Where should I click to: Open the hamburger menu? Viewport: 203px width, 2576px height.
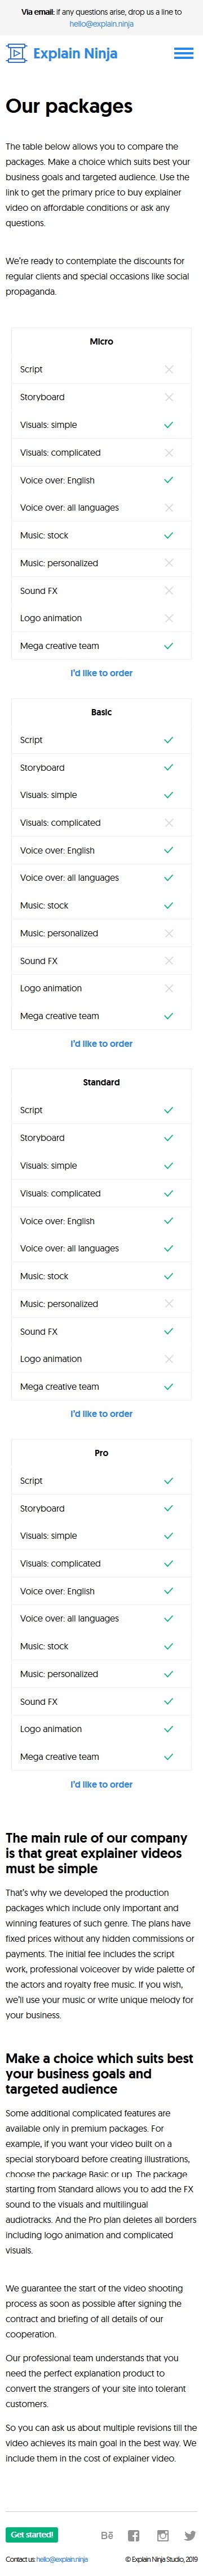[183, 53]
